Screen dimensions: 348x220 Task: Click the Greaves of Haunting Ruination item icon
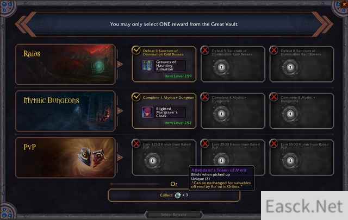[x=147, y=65]
